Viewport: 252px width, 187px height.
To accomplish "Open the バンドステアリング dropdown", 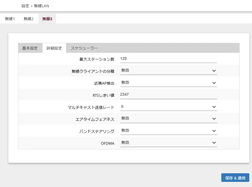I will [x=168, y=131].
